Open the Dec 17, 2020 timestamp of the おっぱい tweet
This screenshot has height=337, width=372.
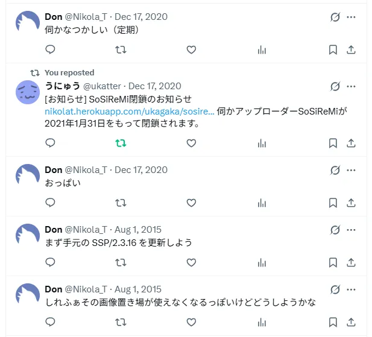coord(140,170)
